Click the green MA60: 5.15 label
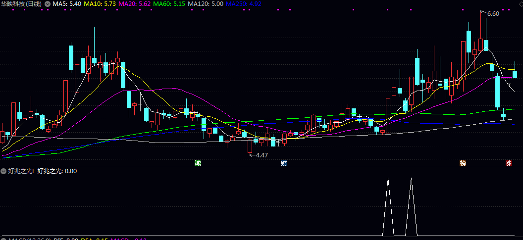Viewport: 523px width, 240px height. click(170, 4)
